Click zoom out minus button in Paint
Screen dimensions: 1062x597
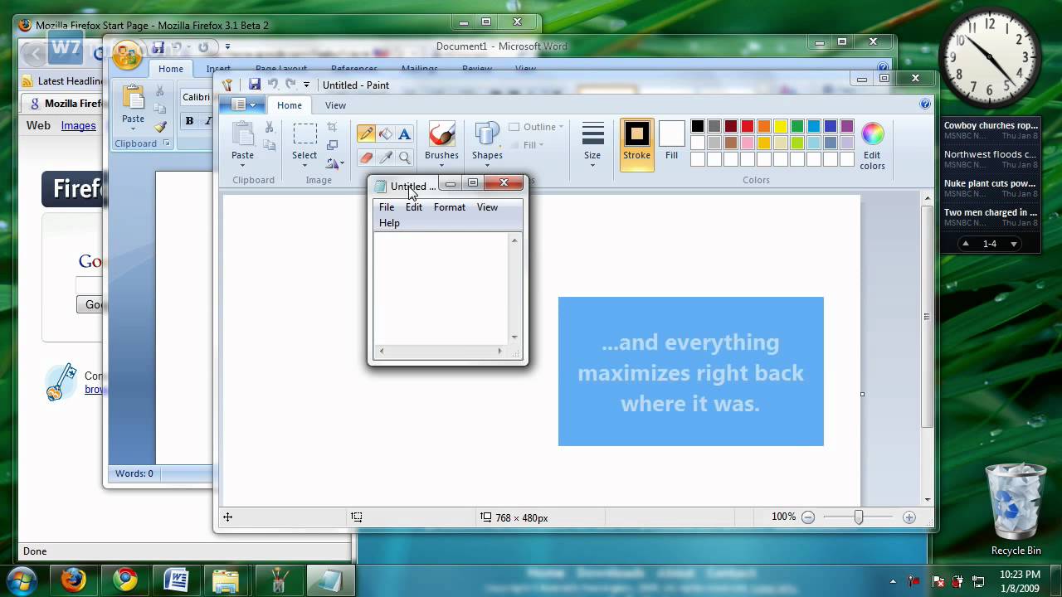point(807,517)
